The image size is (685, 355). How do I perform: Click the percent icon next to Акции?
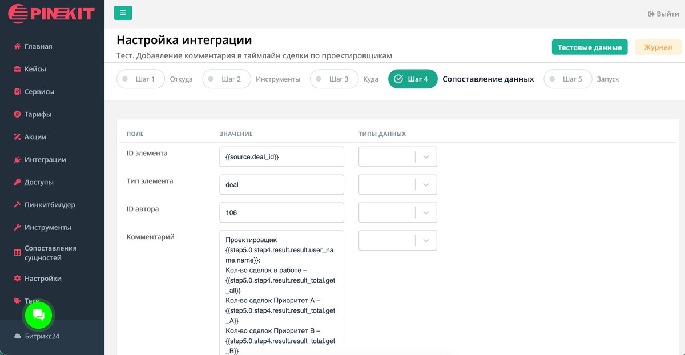click(x=17, y=137)
